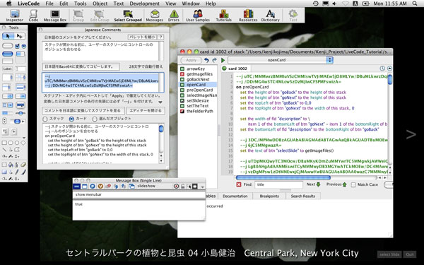Pick the slider control in Tools palette

(x=20, y=113)
